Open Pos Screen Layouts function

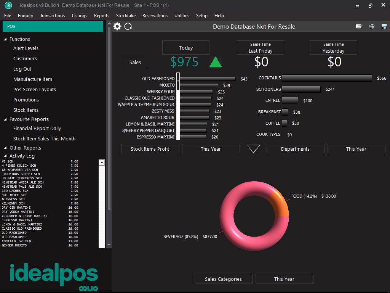[x=35, y=90]
